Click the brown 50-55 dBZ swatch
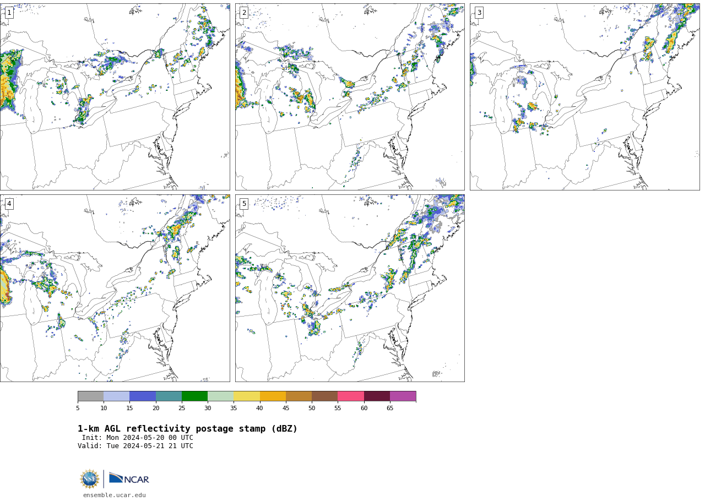The width and height of the screenshot is (705, 501). (x=325, y=396)
